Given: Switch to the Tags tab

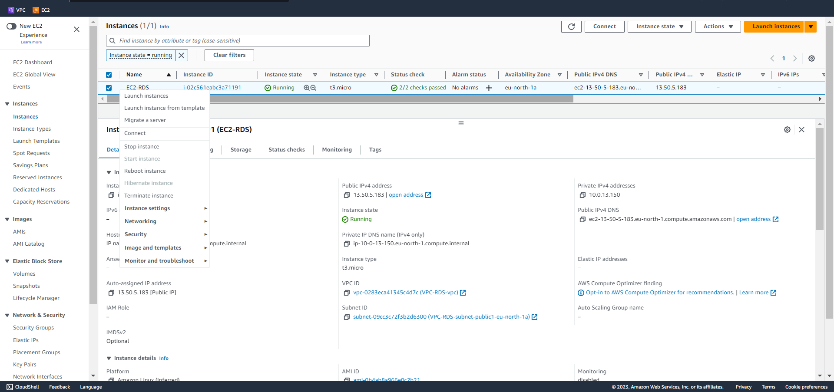Looking at the screenshot, I should point(375,150).
